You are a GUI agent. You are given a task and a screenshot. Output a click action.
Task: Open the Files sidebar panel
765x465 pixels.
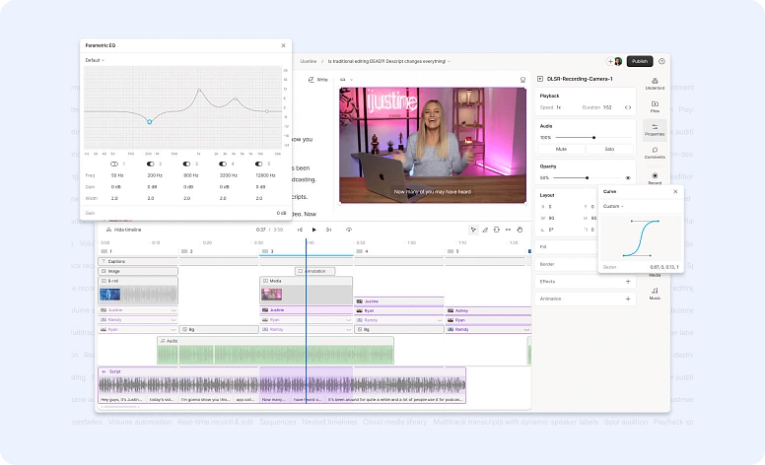point(655,106)
